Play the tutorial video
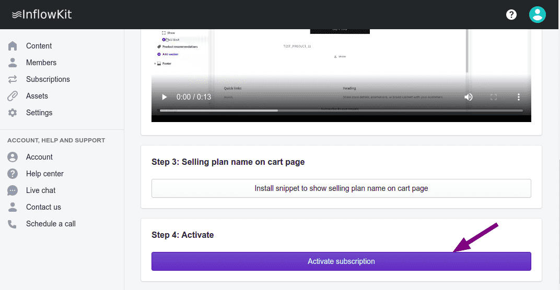Image resolution: width=560 pixels, height=290 pixels. (x=165, y=97)
